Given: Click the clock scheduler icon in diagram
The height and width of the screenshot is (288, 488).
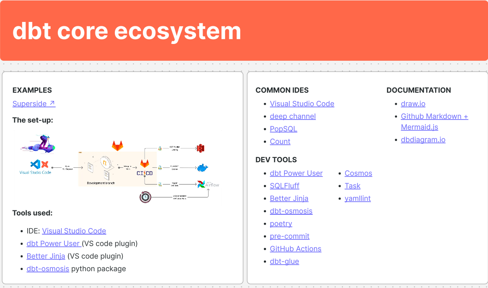Looking at the screenshot, I should 145,197.
